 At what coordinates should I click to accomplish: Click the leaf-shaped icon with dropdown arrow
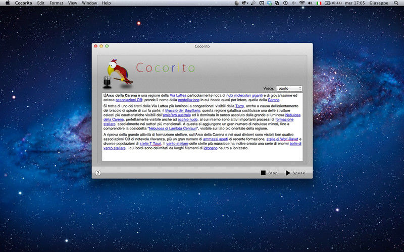coord(245,3)
